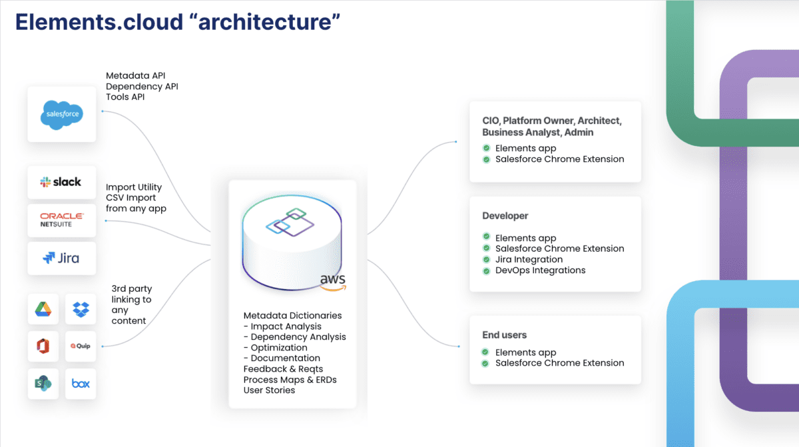
Task: Click the AWS logo
Action: (x=333, y=282)
